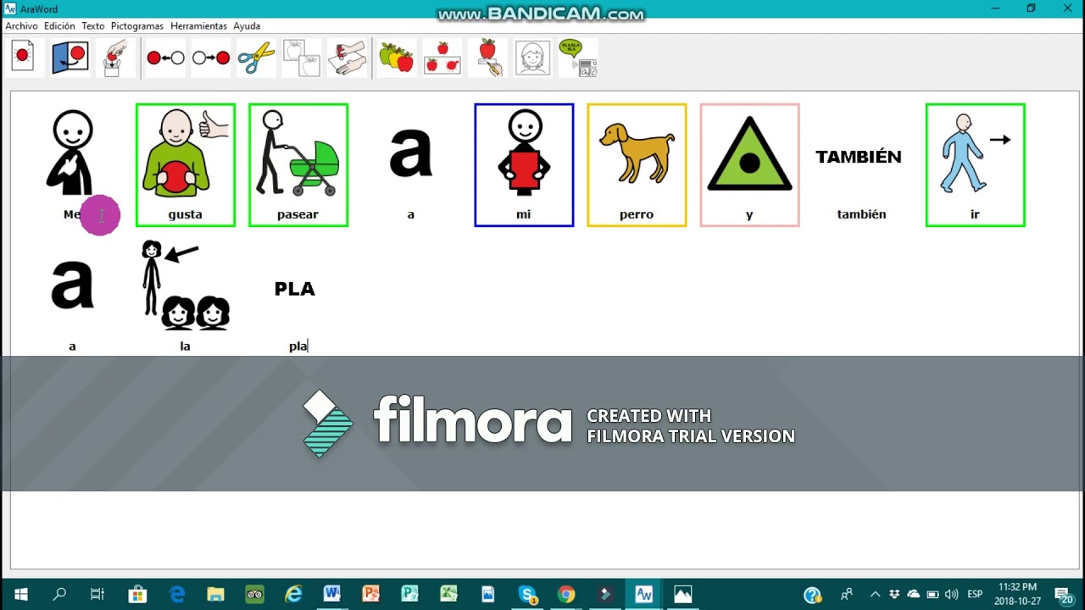Select the 'la' woman pictogram
Viewport: 1085px width, 610px height.
point(186,286)
